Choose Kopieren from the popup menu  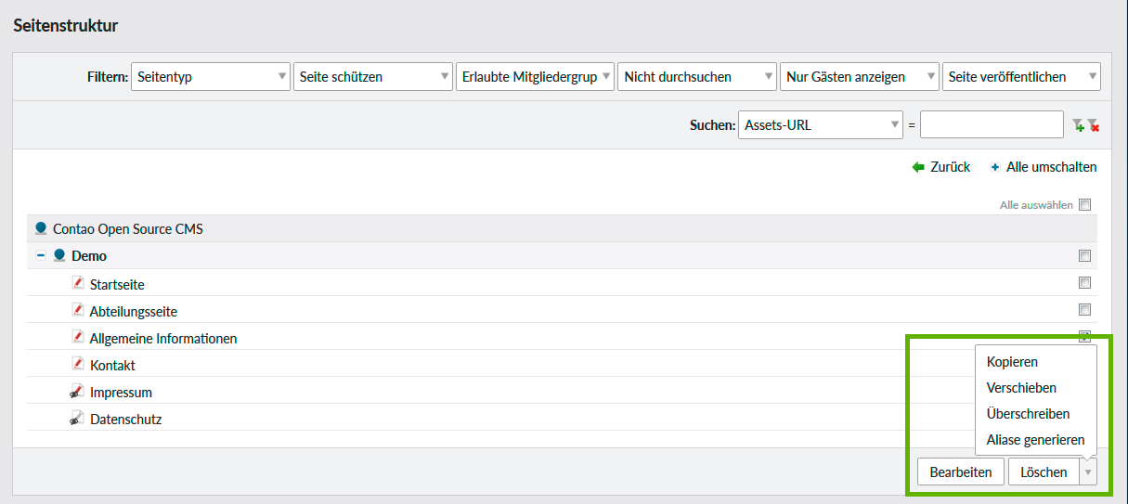pos(1012,362)
